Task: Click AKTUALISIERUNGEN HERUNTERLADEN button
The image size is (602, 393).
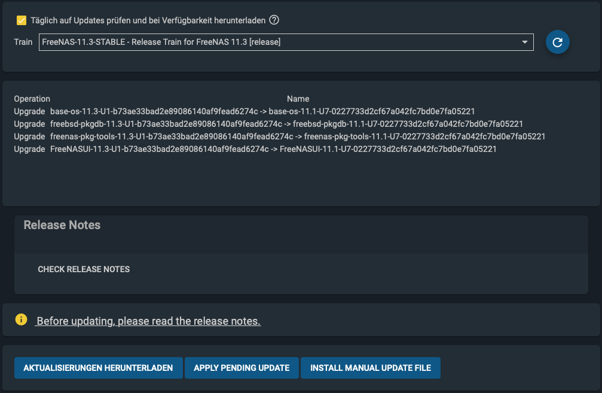Action: (x=98, y=368)
